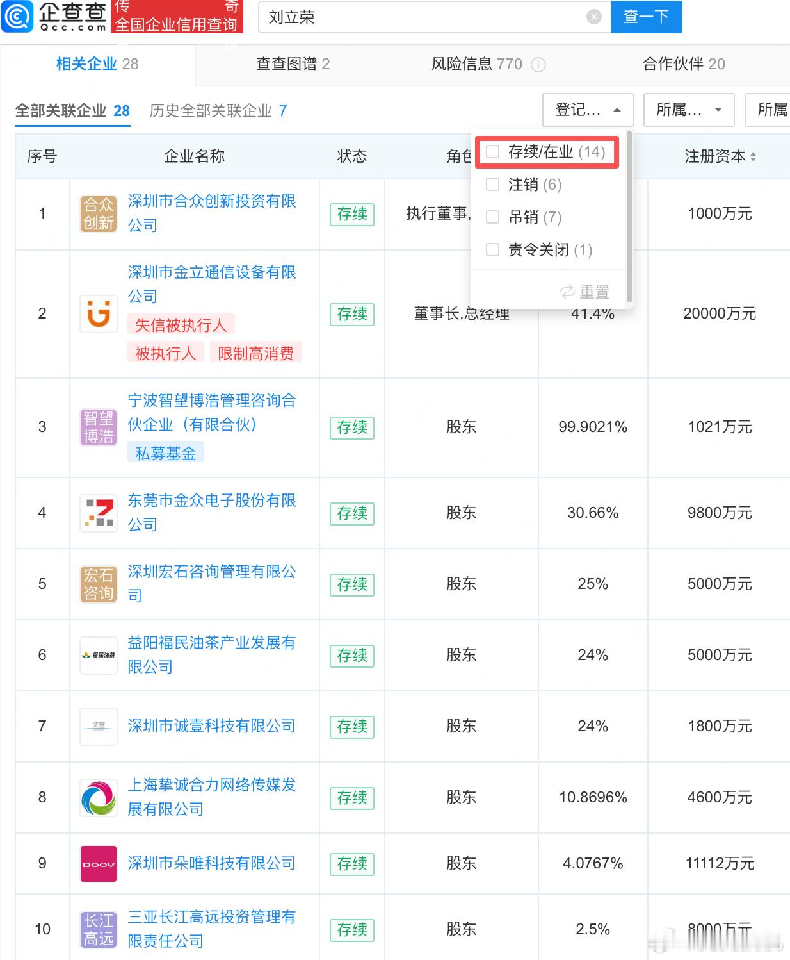Open 深圳市诚壹科技有限公司 link
Viewport: 790px width, 960px height.
[212, 726]
